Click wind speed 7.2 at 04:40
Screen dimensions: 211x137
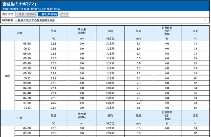coord(138,93)
